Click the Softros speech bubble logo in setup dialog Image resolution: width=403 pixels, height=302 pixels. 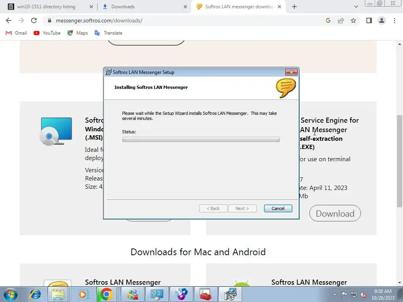pos(286,88)
